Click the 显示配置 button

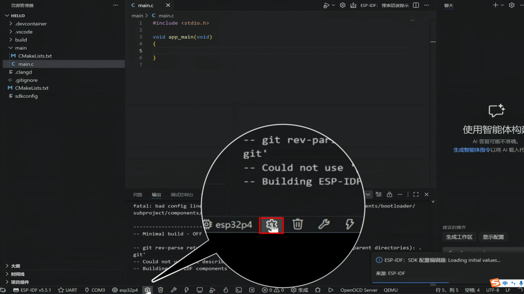tap(493, 237)
